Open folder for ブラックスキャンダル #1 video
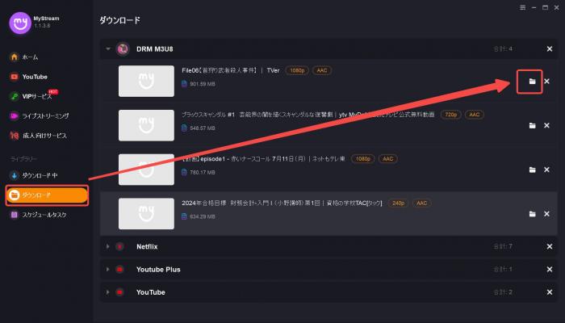565x323 pixels. (532, 125)
